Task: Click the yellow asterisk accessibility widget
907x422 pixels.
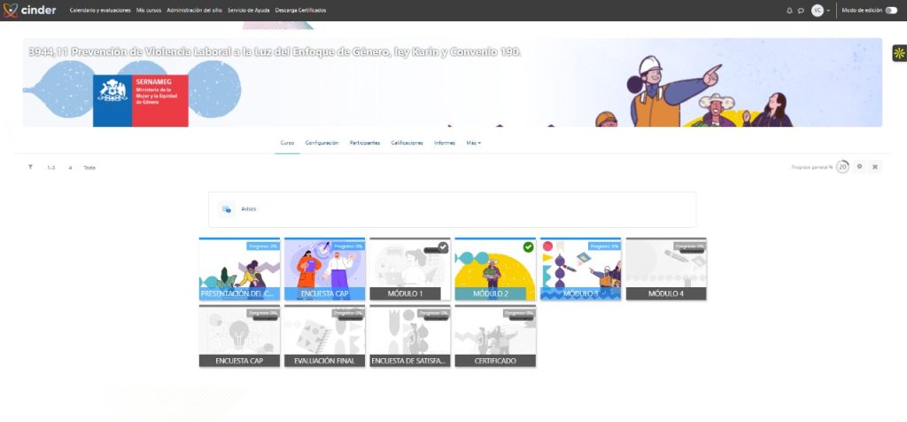Action: tap(898, 53)
